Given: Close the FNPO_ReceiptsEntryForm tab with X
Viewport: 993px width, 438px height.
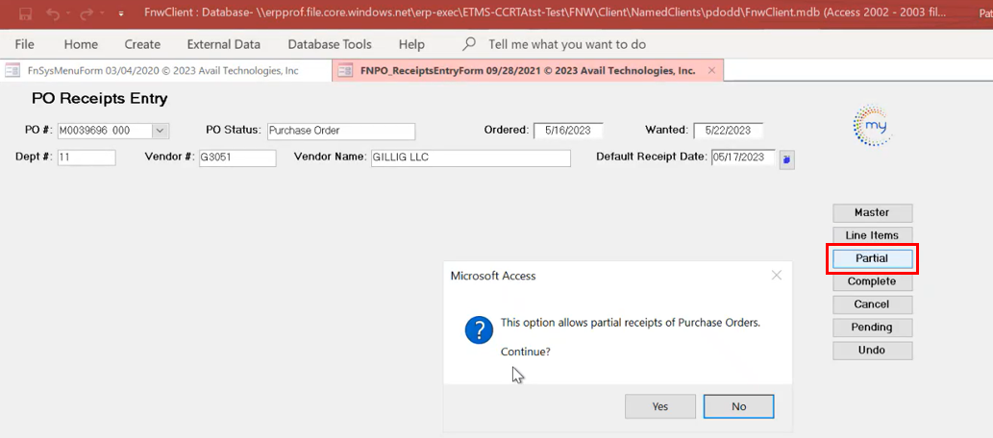Looking at the screenshot, I should [x=711, y=70].
